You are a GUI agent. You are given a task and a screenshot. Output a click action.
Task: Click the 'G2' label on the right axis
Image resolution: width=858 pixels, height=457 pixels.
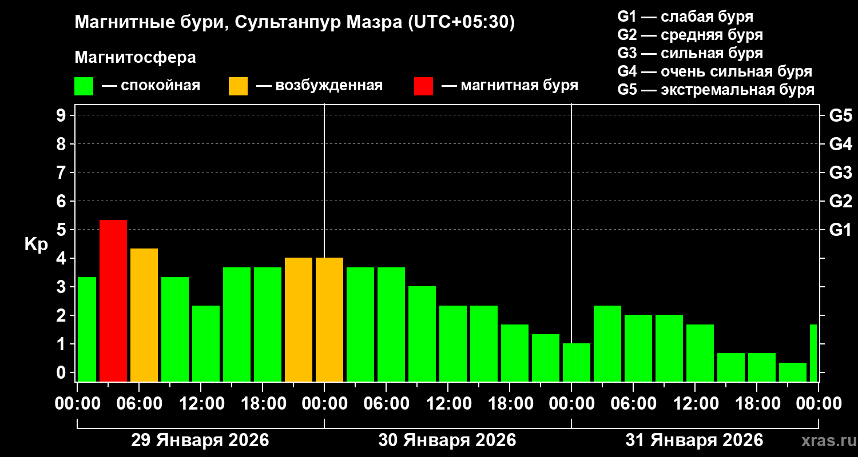[840, 201]
